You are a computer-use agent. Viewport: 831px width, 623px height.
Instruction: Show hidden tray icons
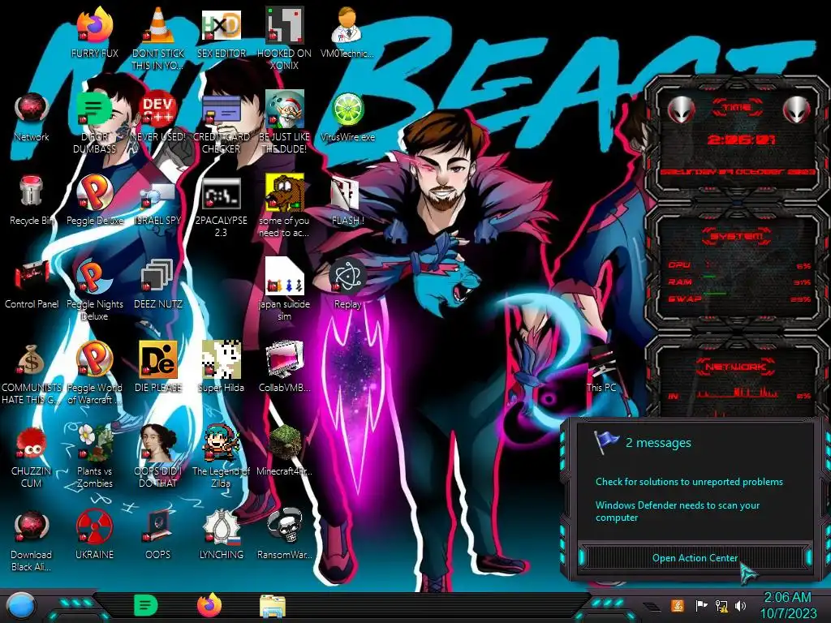tap(651, 605)
